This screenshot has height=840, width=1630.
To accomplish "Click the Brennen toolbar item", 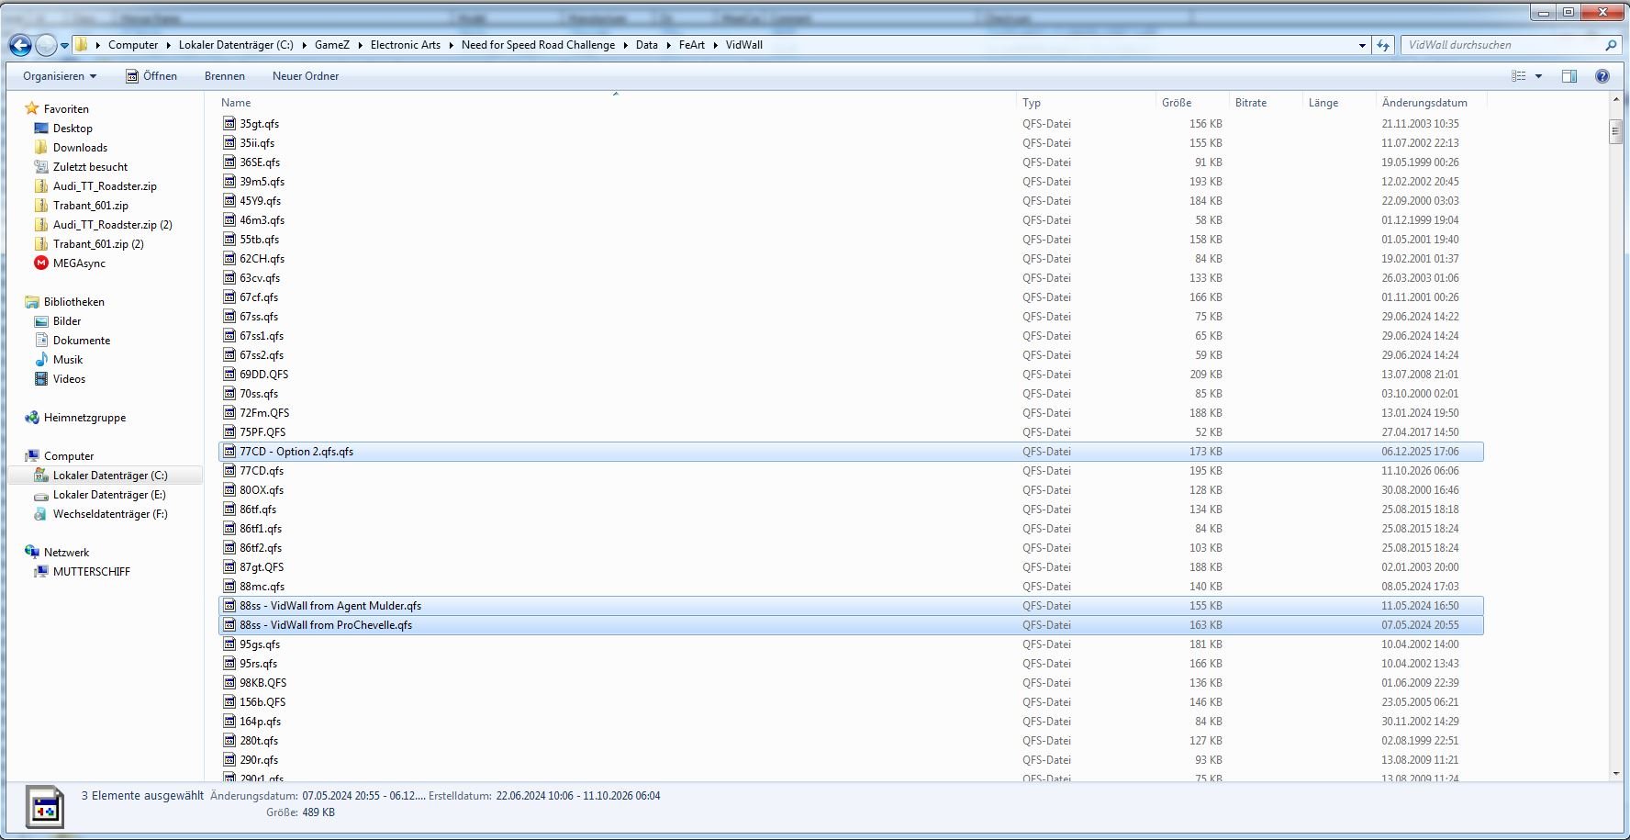I will pyautogui.click(x=225, y=76).
